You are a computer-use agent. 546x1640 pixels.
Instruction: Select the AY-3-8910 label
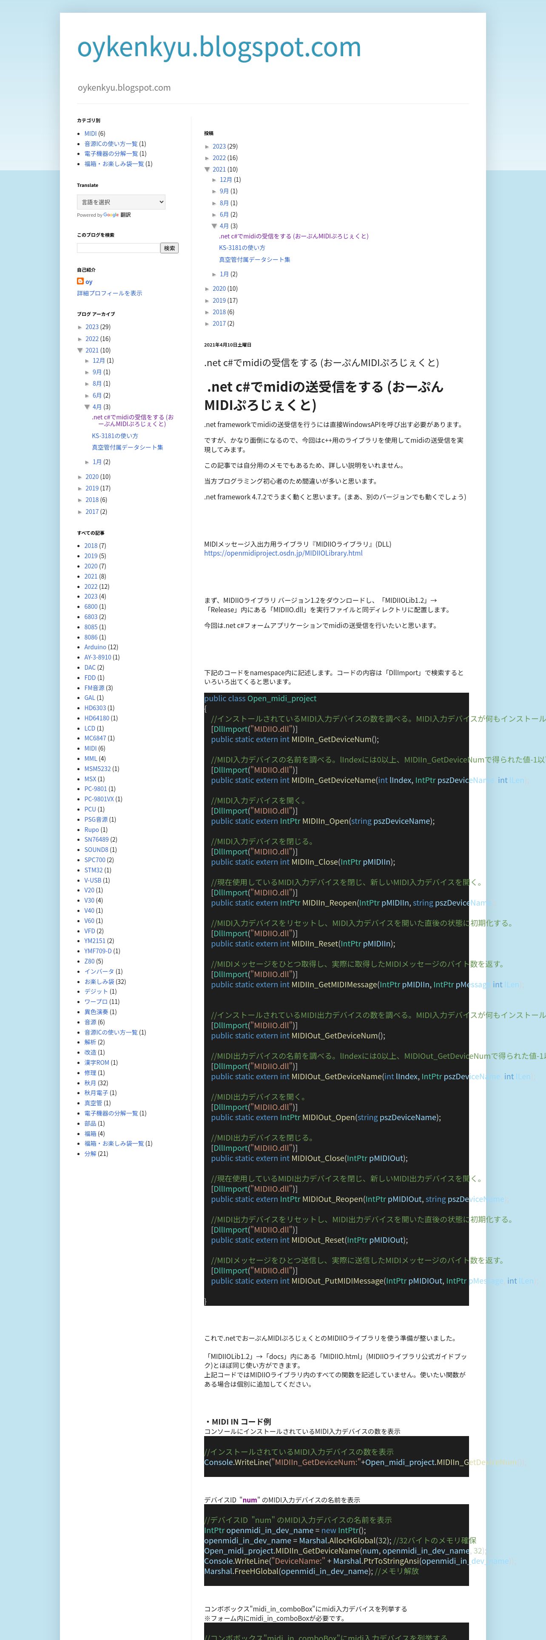[98, 657]
